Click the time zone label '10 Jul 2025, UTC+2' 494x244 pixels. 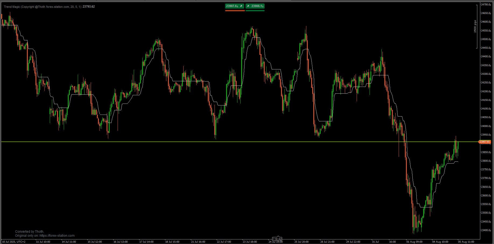click(x=14, y=242)
